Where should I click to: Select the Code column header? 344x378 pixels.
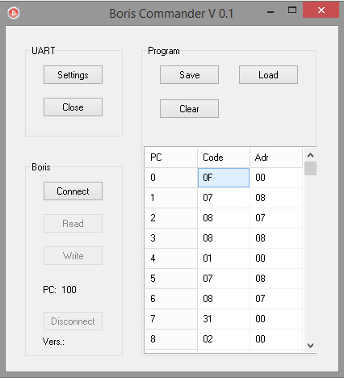(x=224, y=157)
